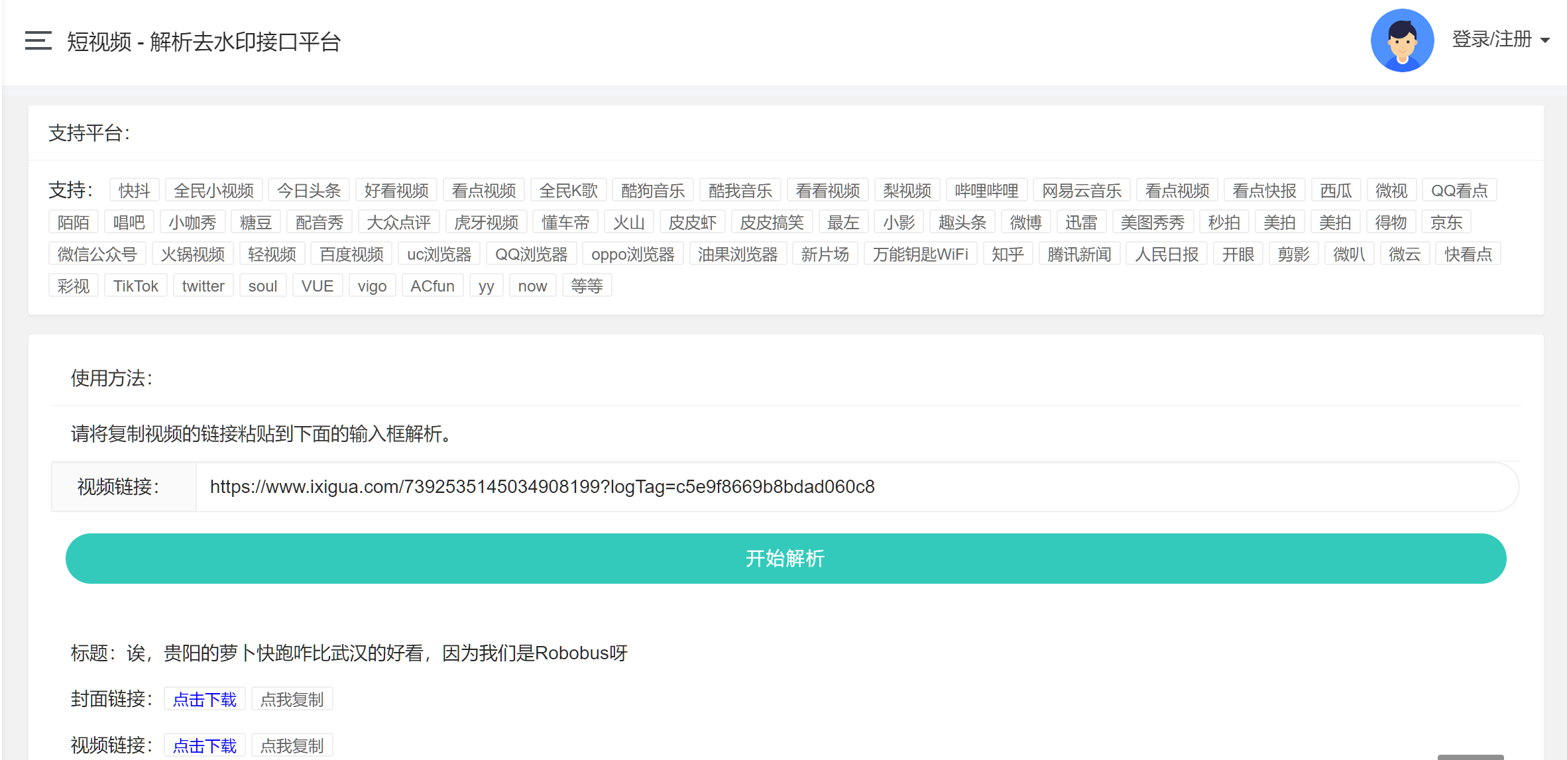
Task: Select the 火锅视频 tag
Action: 193,254
